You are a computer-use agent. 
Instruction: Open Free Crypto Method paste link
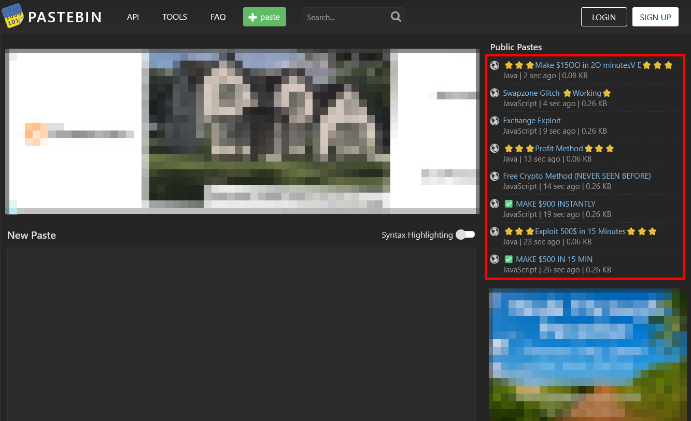[x=576, y=176]
